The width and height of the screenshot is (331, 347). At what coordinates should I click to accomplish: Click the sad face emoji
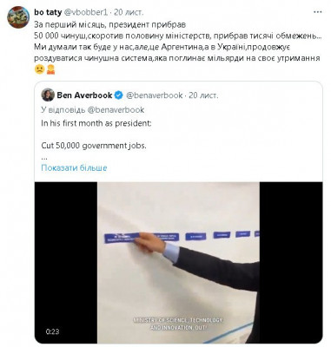tap(39, 69)
